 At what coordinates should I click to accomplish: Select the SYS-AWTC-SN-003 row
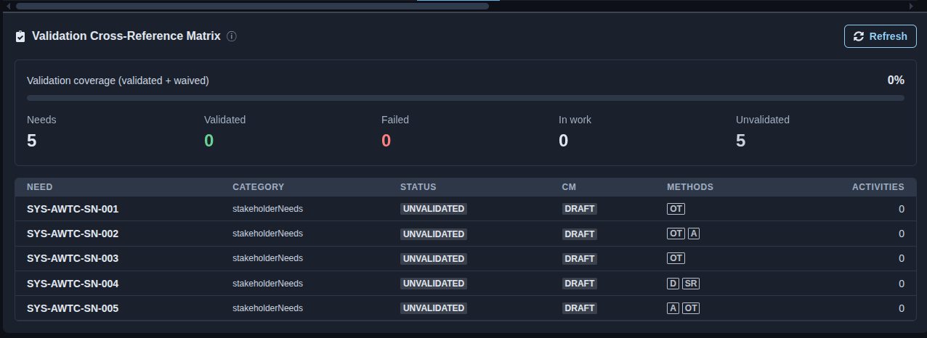click(x=465, y=258)
